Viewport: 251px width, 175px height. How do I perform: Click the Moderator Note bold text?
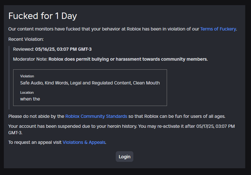point(128,59)
